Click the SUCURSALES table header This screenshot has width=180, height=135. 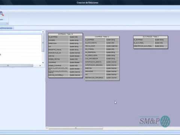[x=151, y=37]
